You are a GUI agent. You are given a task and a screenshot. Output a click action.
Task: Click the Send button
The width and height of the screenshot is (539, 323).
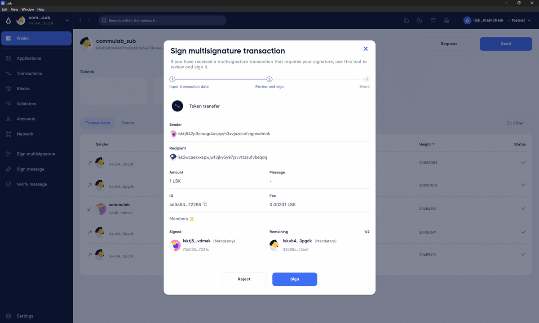[x=506, y=44]
